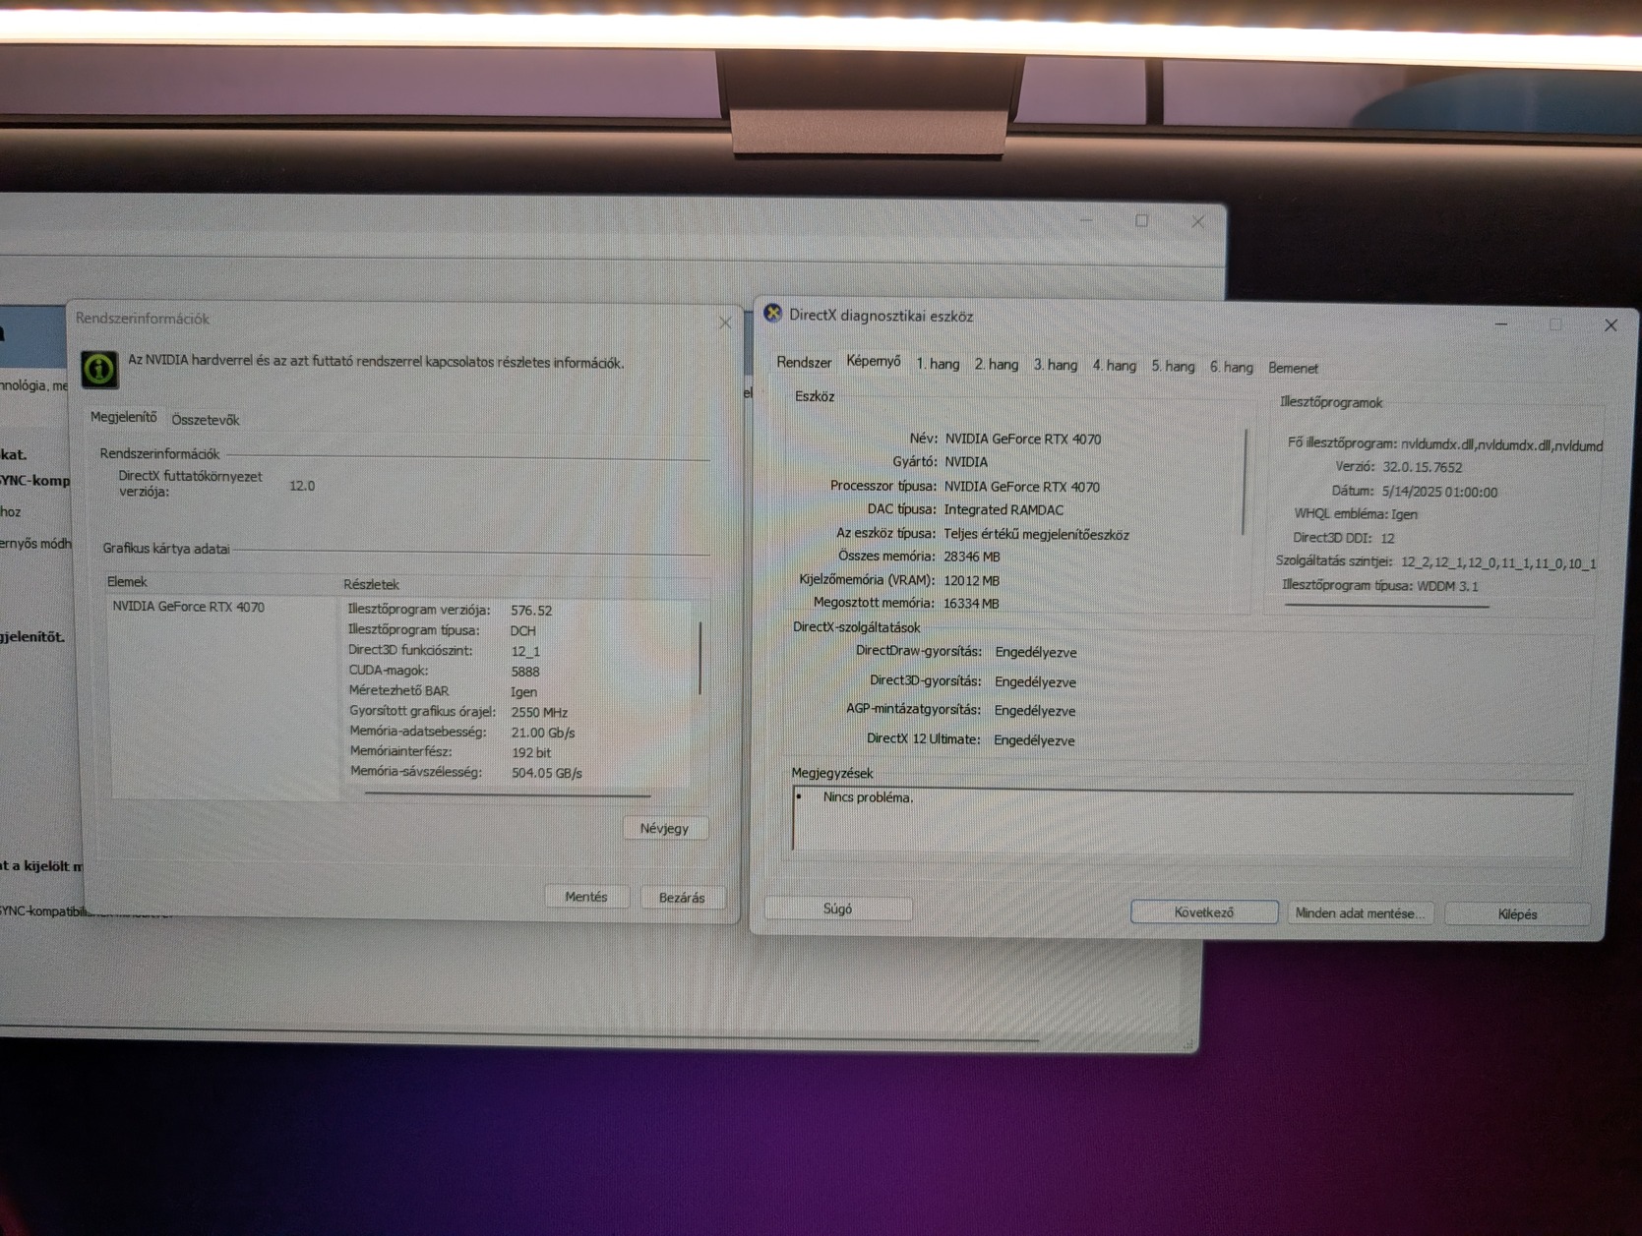
Task: Click the Gyorsított grafikus órajel value 2550 MHz
Action: point(539,712)
